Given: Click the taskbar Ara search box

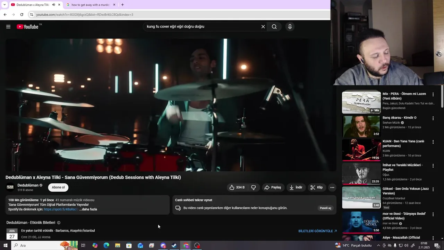Looking at the screenshot, I should tap(44, 245).
